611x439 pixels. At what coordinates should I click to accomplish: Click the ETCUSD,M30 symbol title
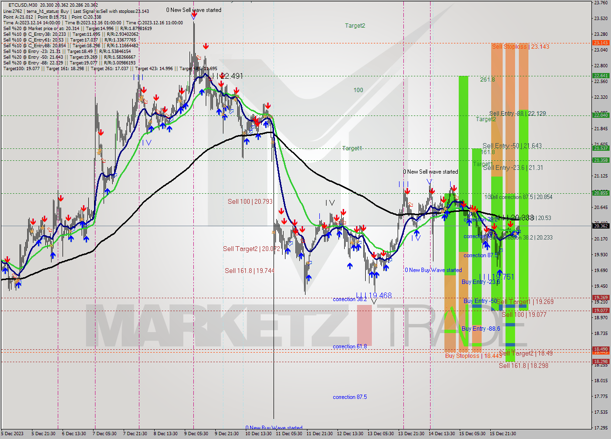(24, 4)
